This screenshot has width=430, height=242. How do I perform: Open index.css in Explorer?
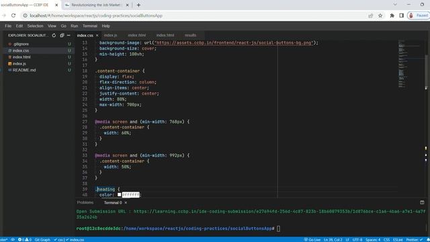click(x=21, y=50)
